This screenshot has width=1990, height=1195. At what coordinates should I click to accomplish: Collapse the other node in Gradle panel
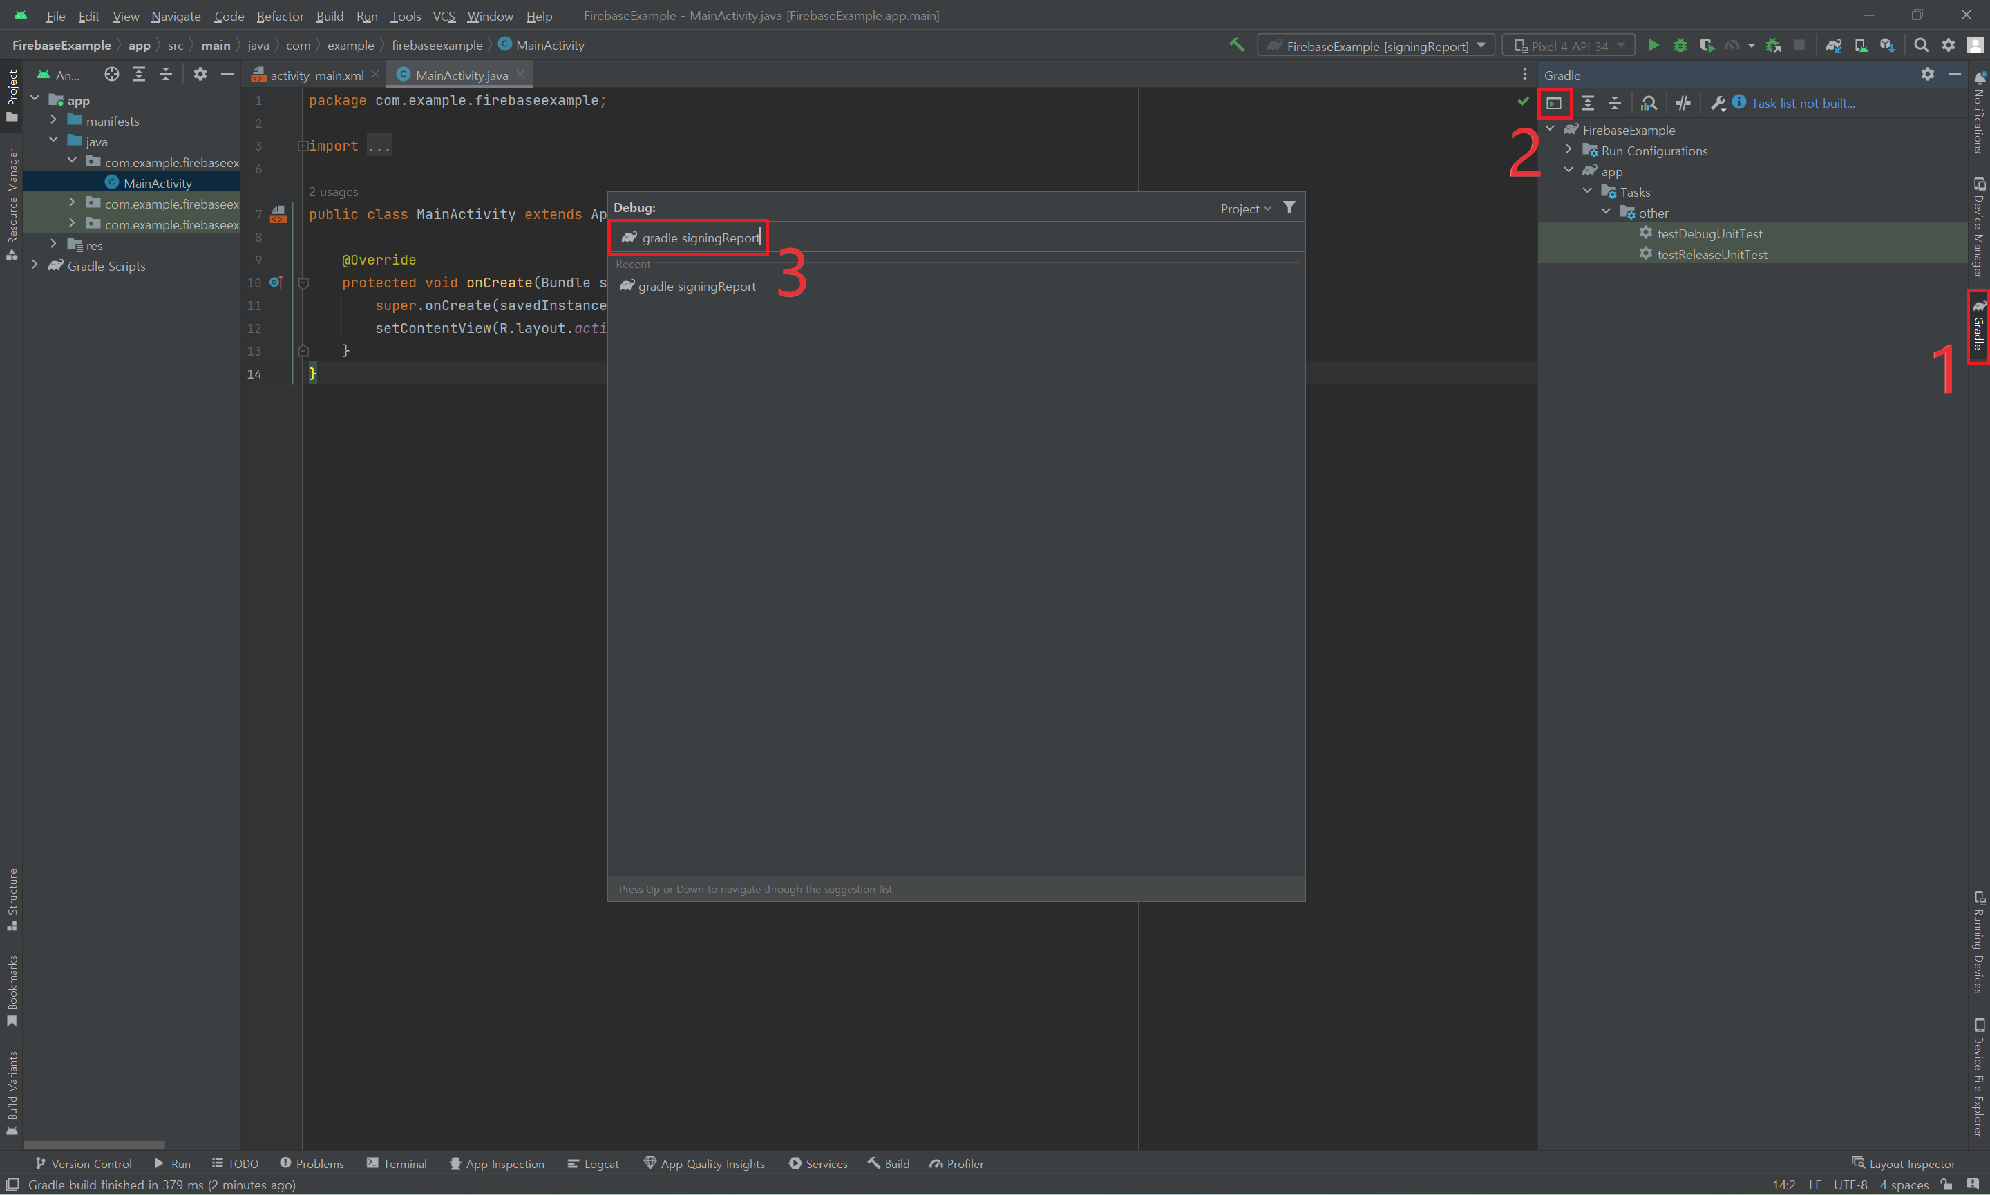pyautogui.click(x=1606, y=213)
